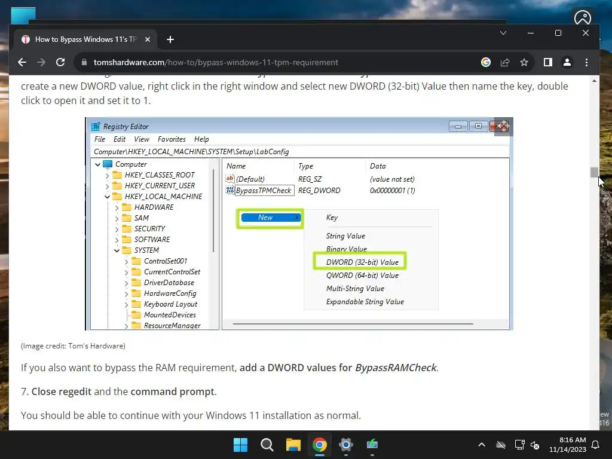612x459 pixels.
Task: Click the page vertical scrollbar thumb
Action: [x=594, y=172]
